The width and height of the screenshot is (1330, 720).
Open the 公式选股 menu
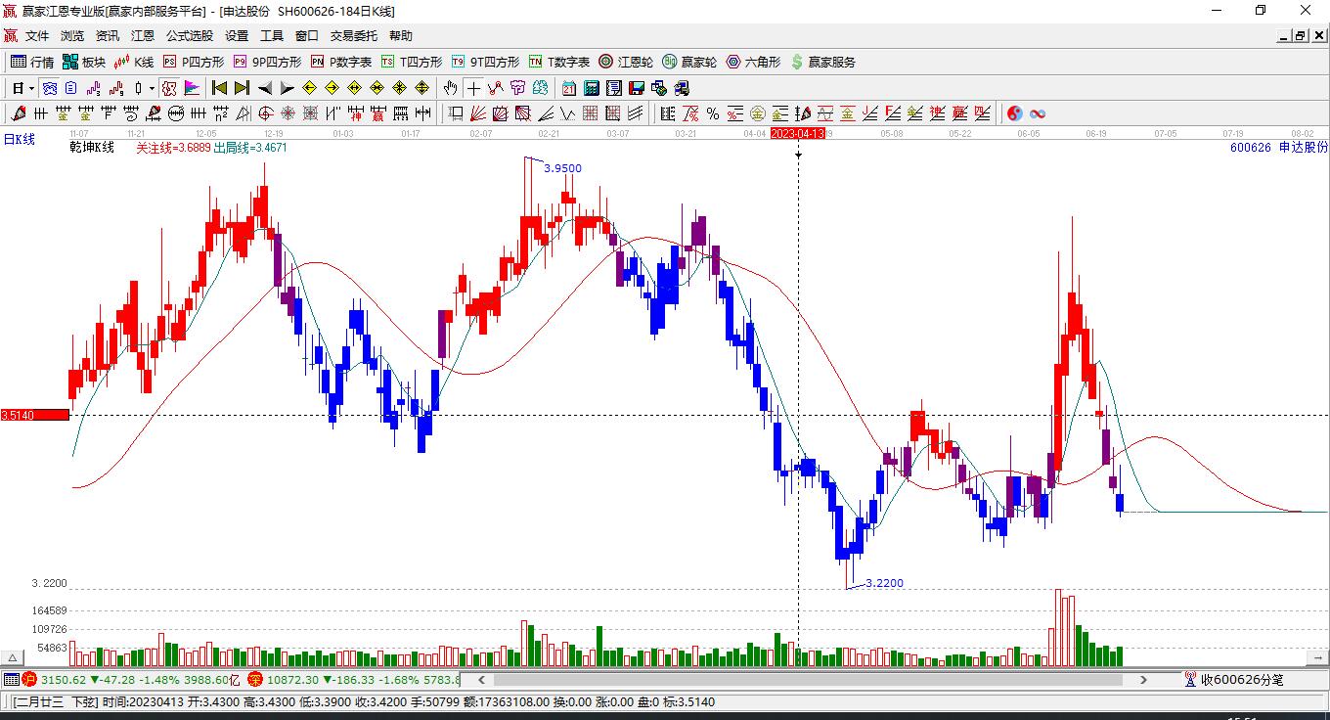[189, 36]
